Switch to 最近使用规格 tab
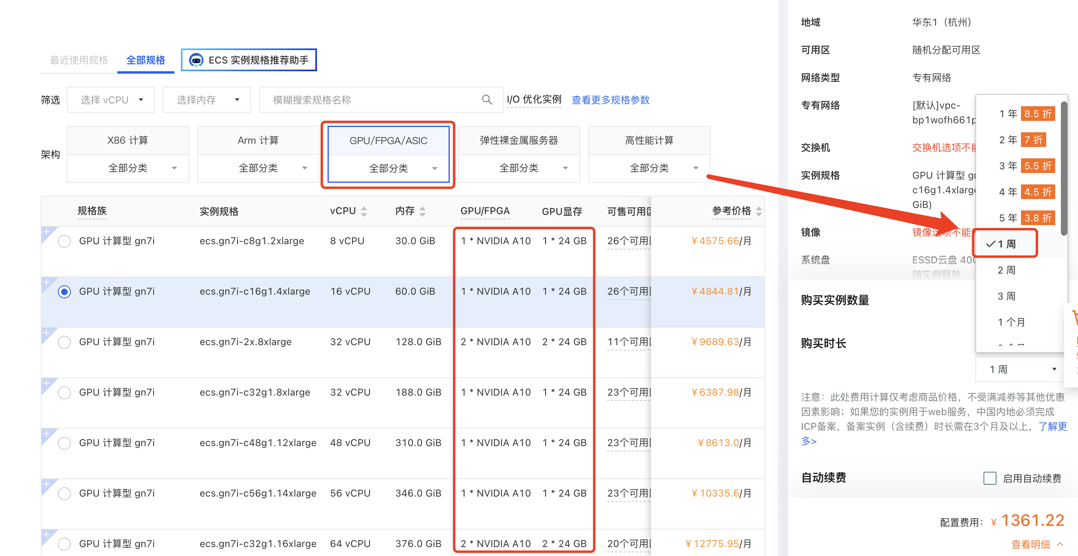Screen dimensions: 1078x556 (79, 60)
